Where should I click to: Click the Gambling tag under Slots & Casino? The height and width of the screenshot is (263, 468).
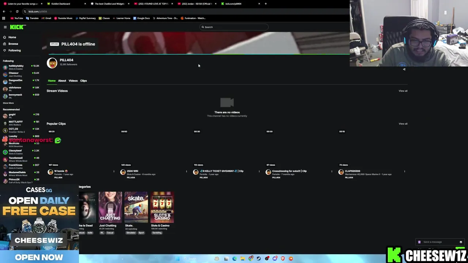coord(157,233)
